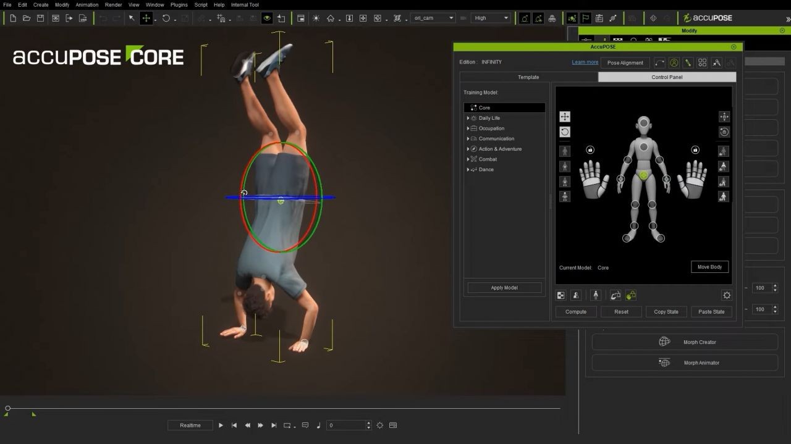Expand the Combat training model category

(468, 159)
